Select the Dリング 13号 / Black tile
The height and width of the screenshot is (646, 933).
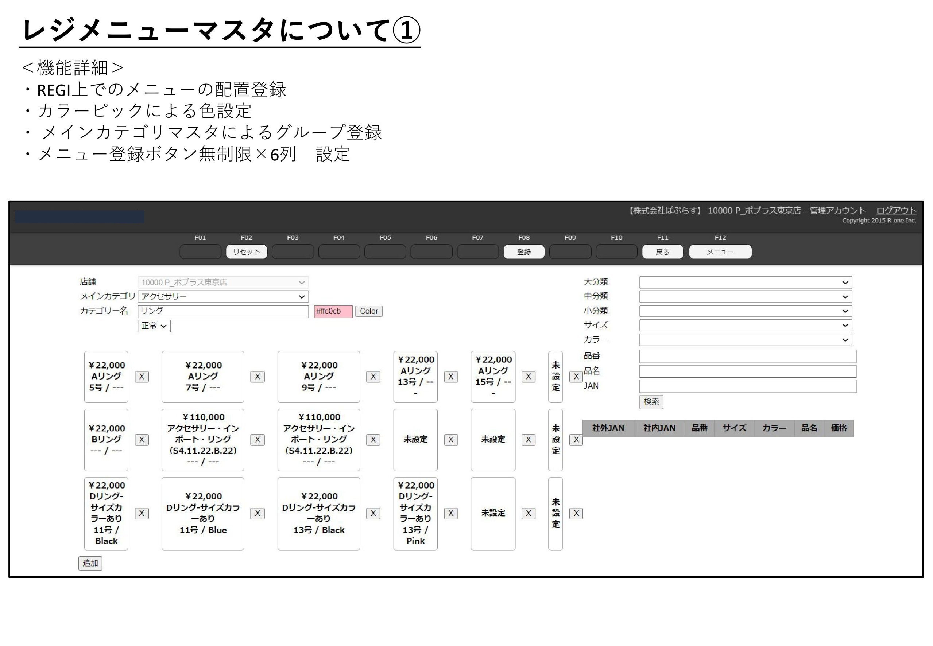(x=318, y=513)
